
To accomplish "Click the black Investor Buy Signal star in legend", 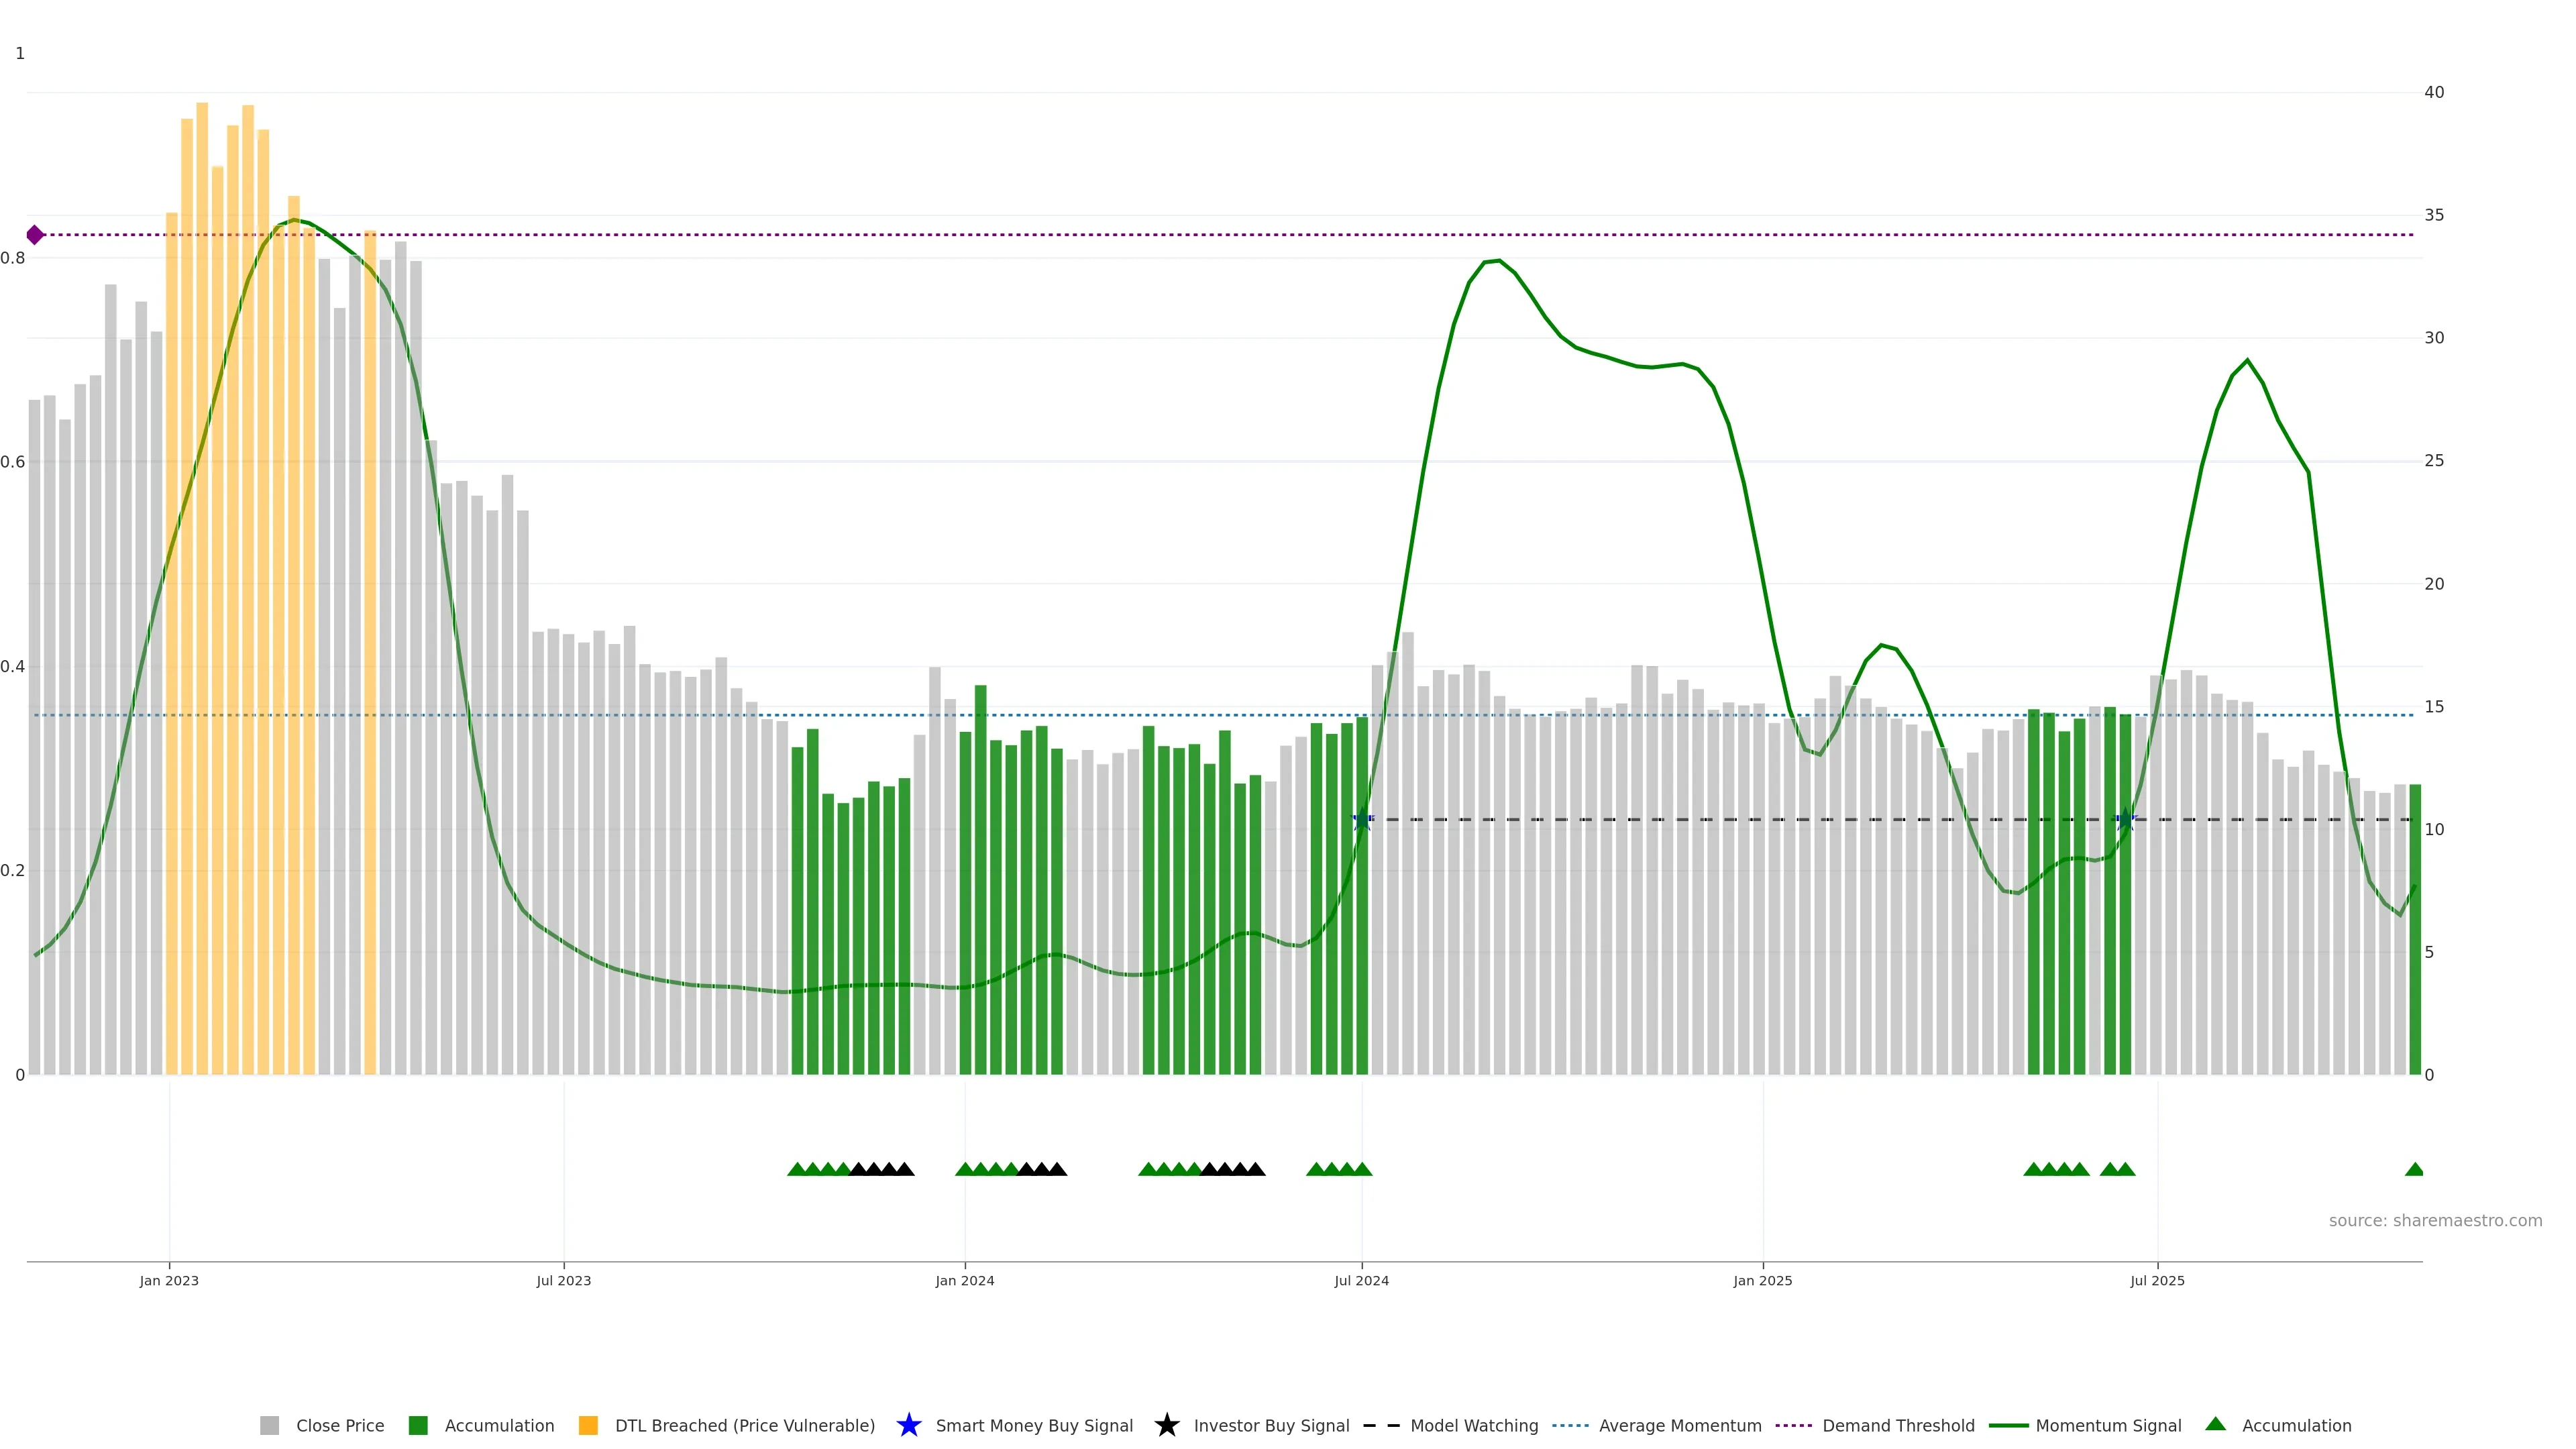I will point(1166,1425).
